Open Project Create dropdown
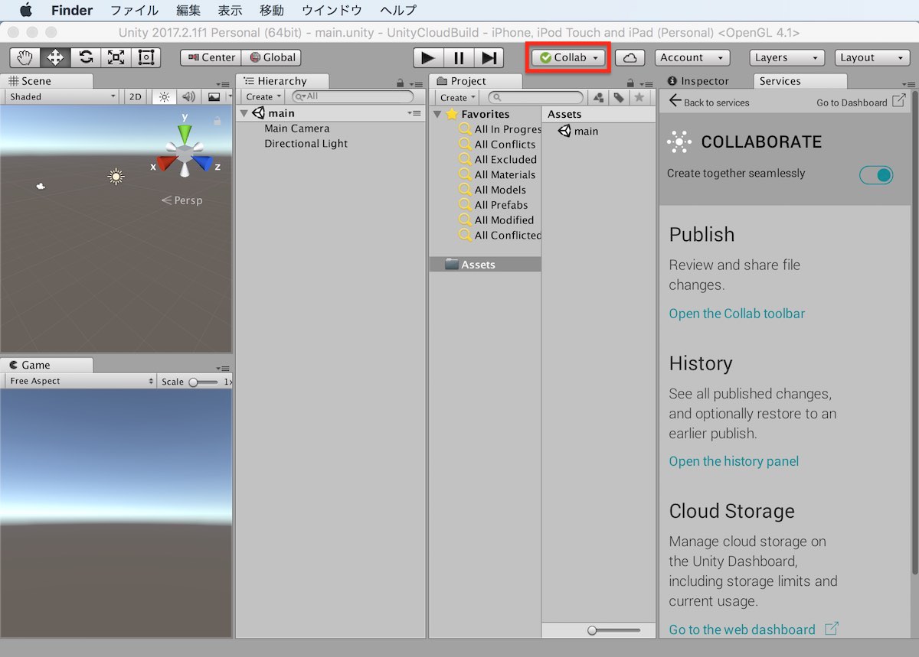 457,97
